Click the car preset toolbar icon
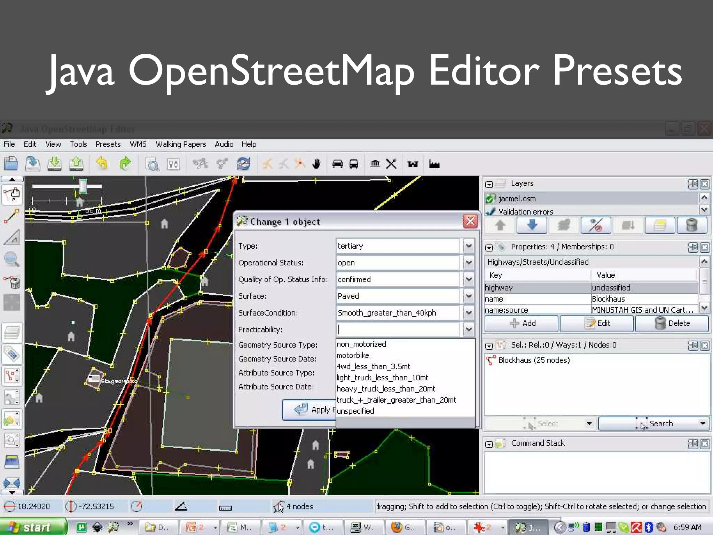Screen dimensions: 713x535 click(337, 164)
